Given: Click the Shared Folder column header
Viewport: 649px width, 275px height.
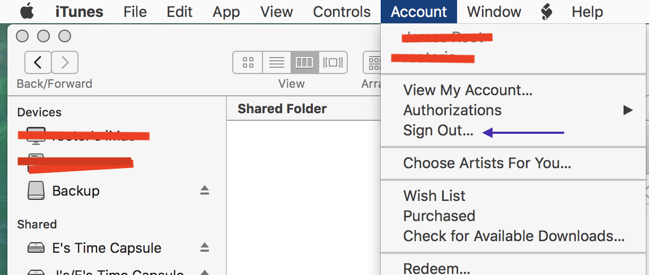Looking at the screenshot, I should coord(282,109).
